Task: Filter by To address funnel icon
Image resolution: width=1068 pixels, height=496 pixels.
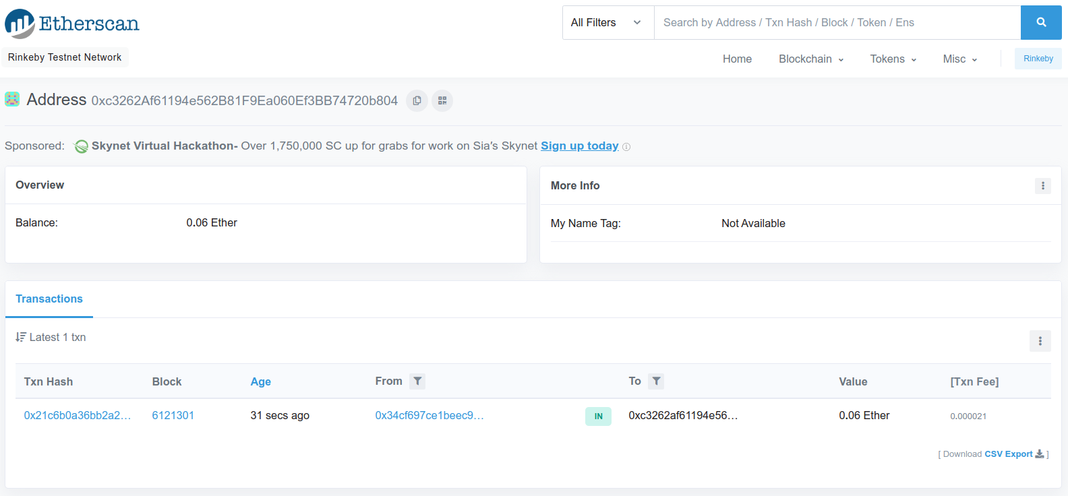Action: [656, 381]
